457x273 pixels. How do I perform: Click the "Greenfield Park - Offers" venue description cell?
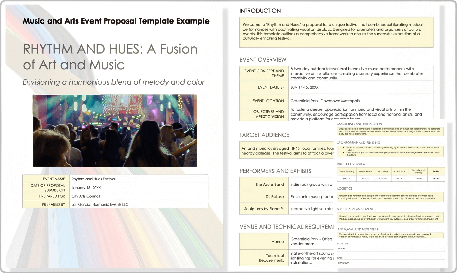pos(311,241)
